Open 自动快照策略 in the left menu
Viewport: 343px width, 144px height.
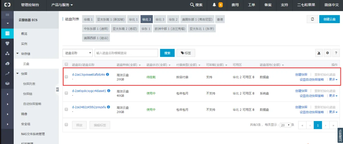point(32,104)
